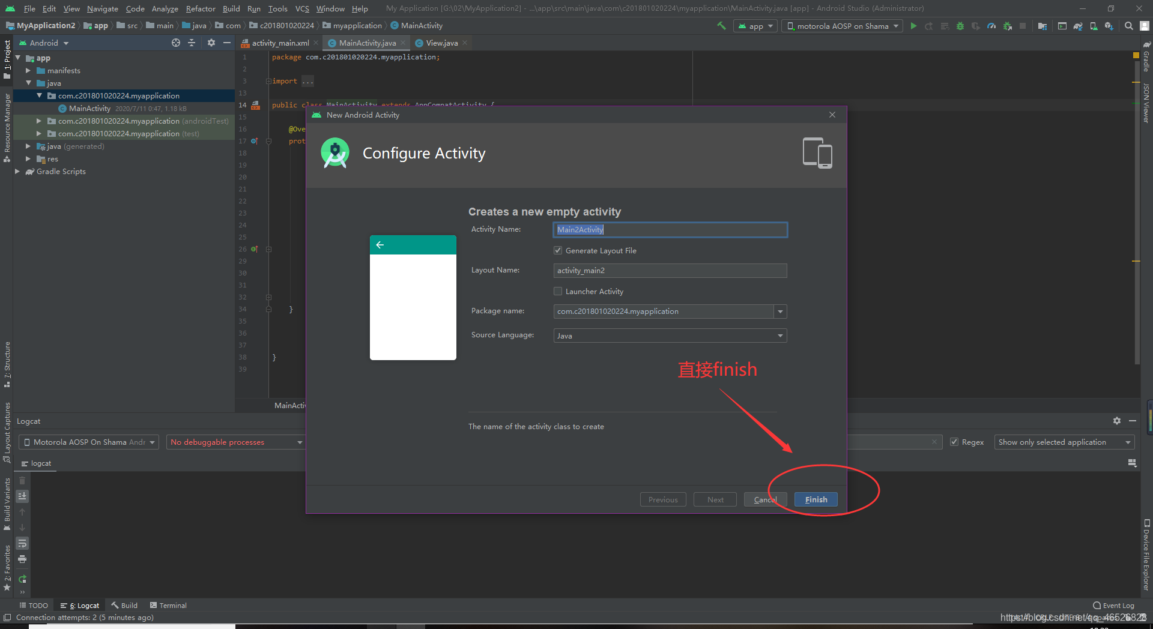1153x629 pixels.
Task: Sync project with Gradle files icon
Action: pyautogui.click(x=1078, y=26)
